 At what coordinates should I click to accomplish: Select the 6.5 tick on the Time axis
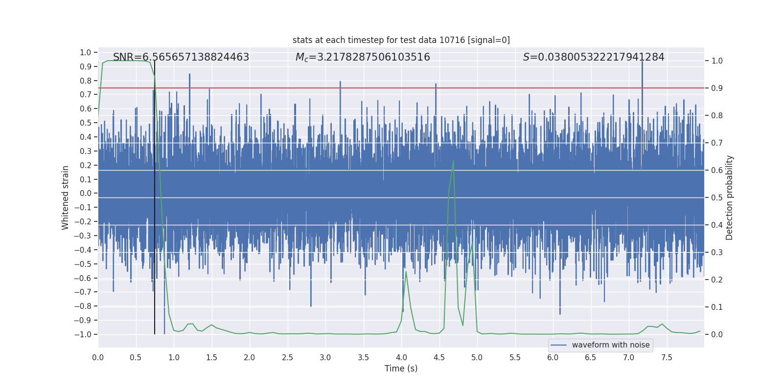click(x=591, y=357)
